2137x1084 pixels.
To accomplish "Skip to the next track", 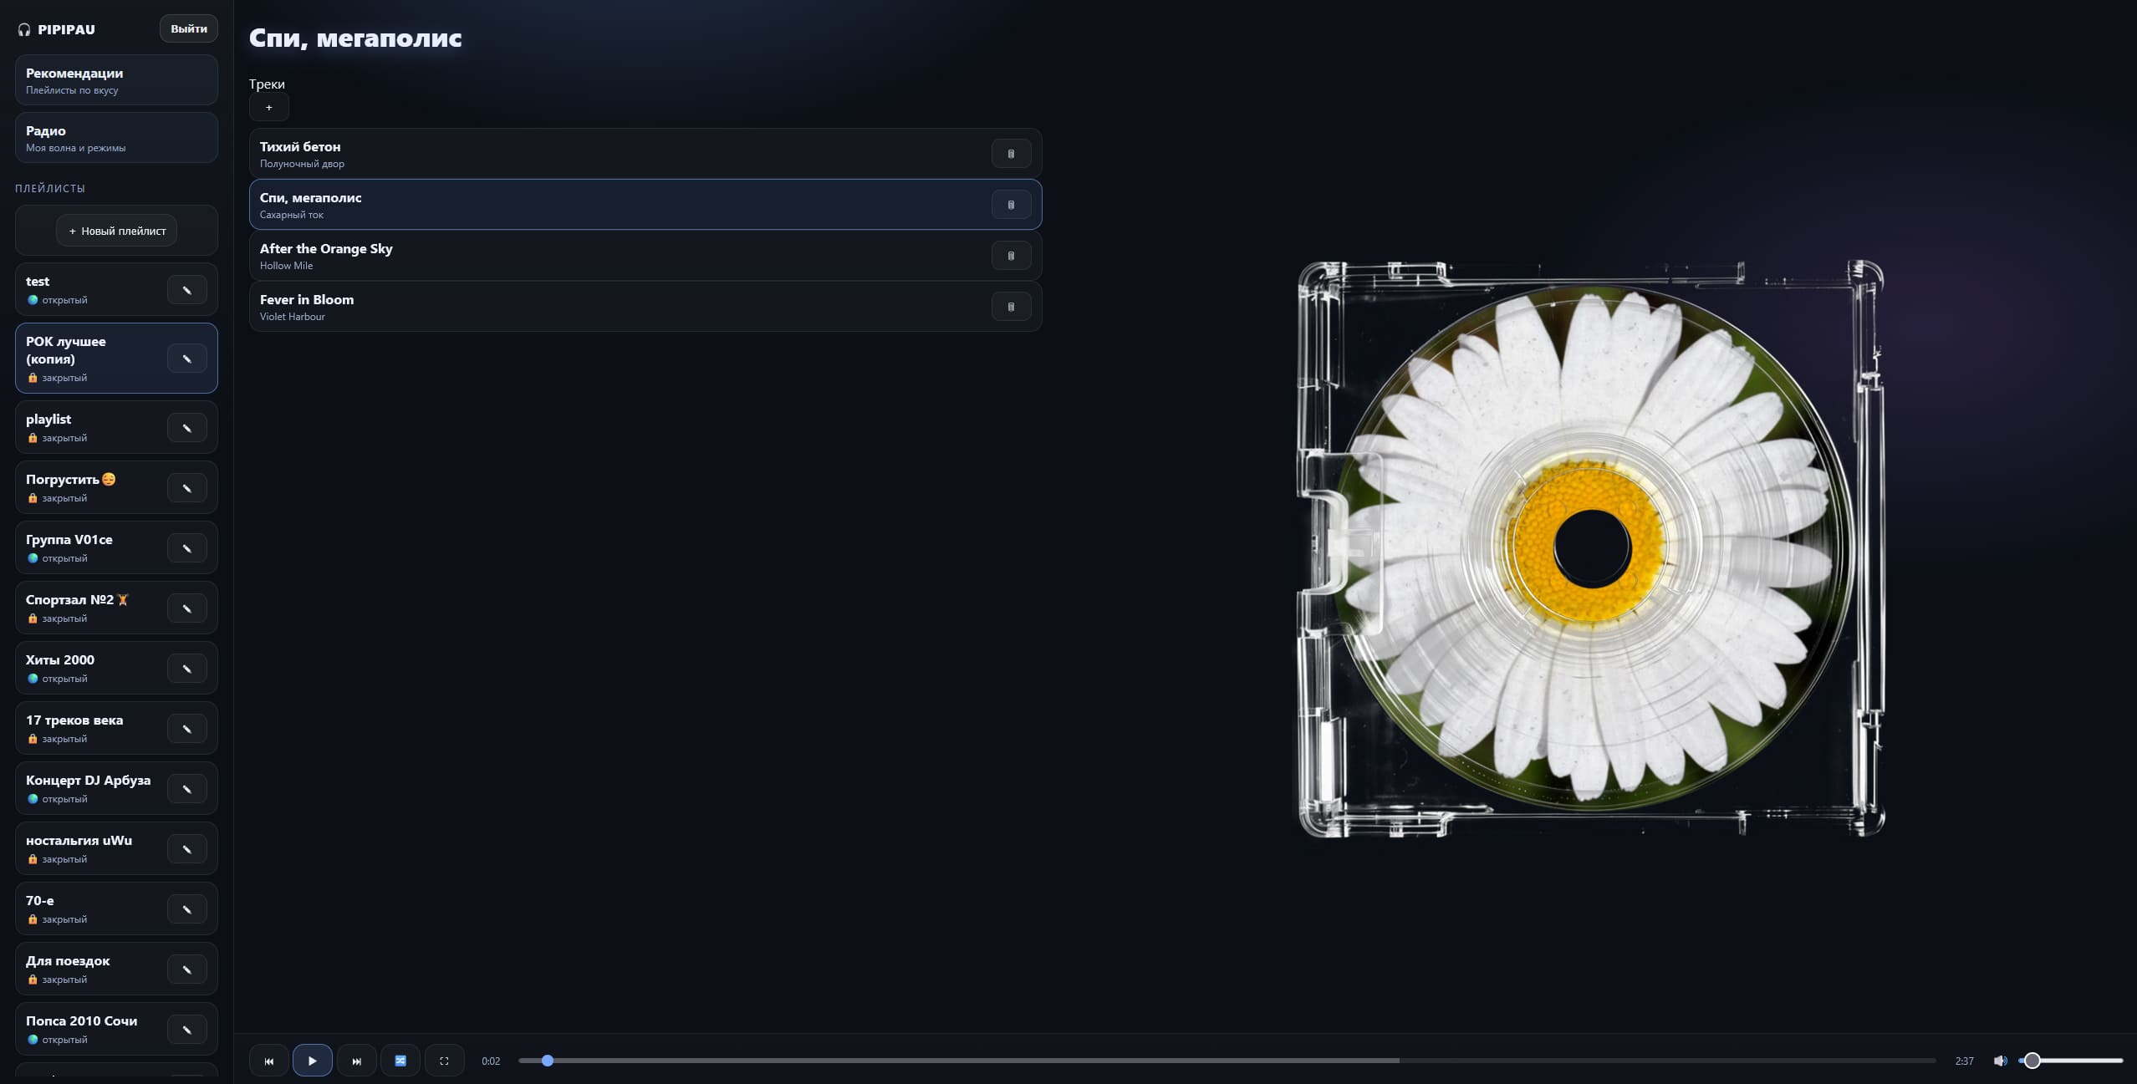I will [356, 1061].
